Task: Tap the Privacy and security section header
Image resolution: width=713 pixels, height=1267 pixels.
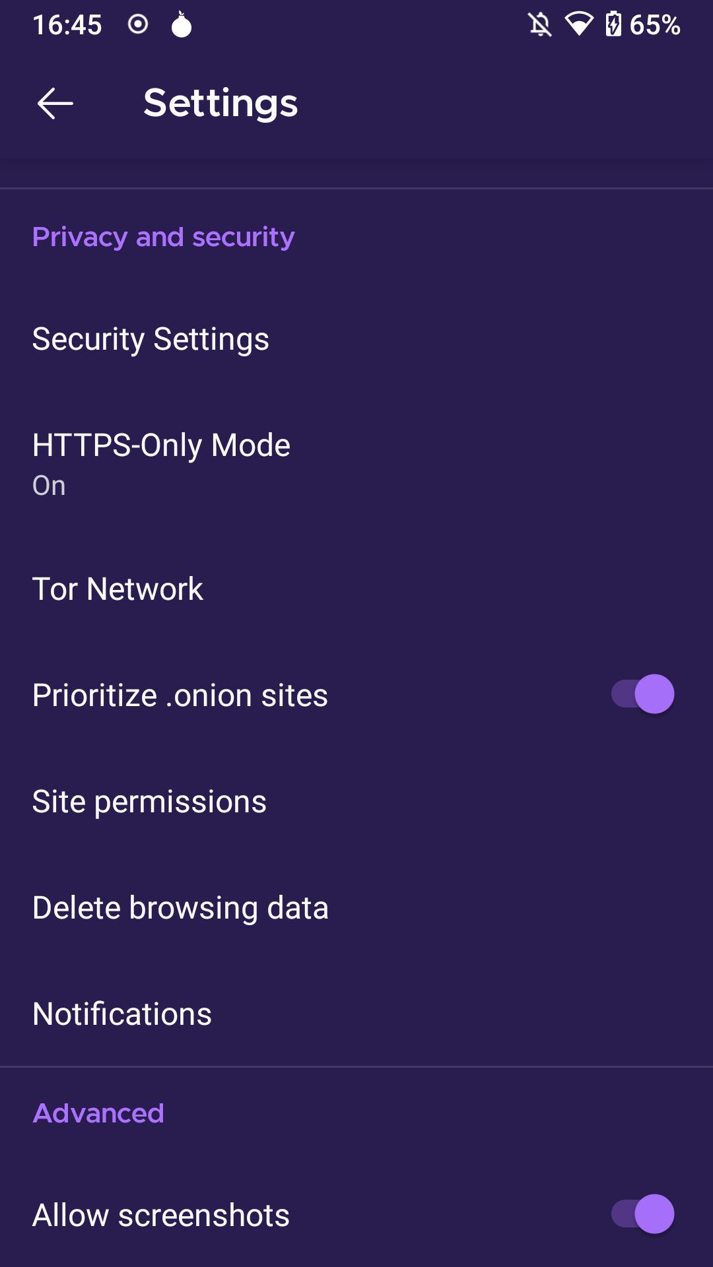Action: click(x=164, y=237)
